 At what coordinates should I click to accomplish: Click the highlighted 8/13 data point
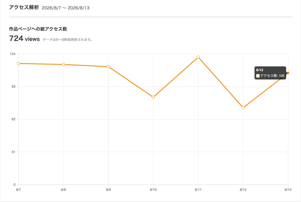288,73
